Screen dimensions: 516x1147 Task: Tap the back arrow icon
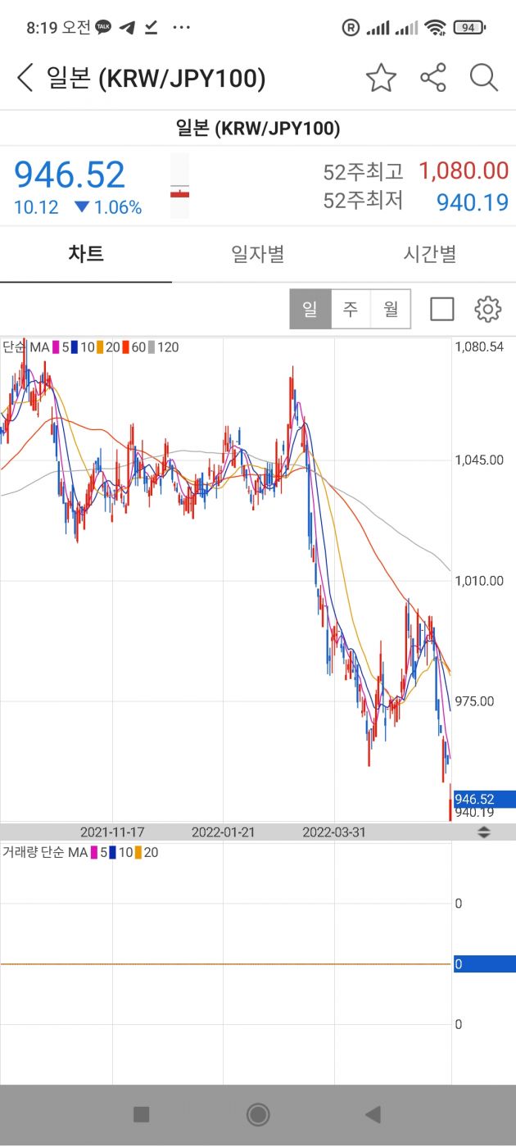pos(25,79)
